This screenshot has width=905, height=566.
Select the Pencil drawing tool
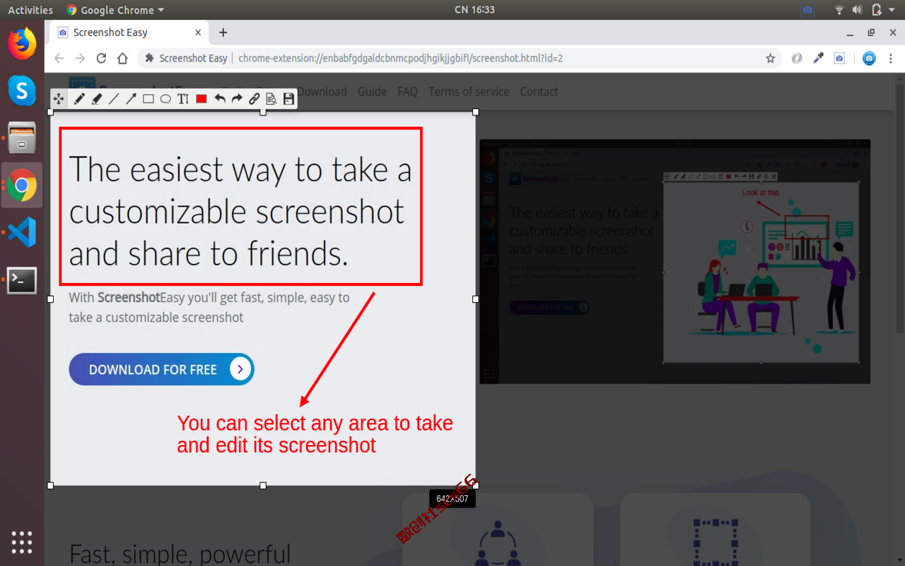pyautogui.click(x=79, y=99)
